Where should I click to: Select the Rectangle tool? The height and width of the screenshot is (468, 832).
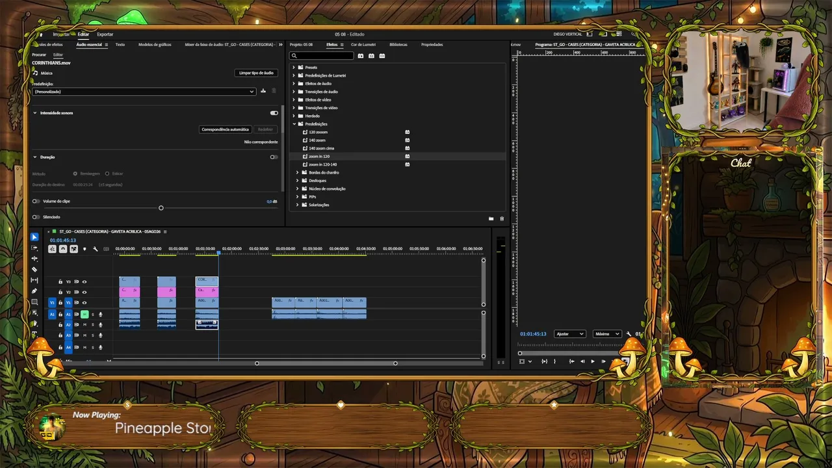[34, 302]
